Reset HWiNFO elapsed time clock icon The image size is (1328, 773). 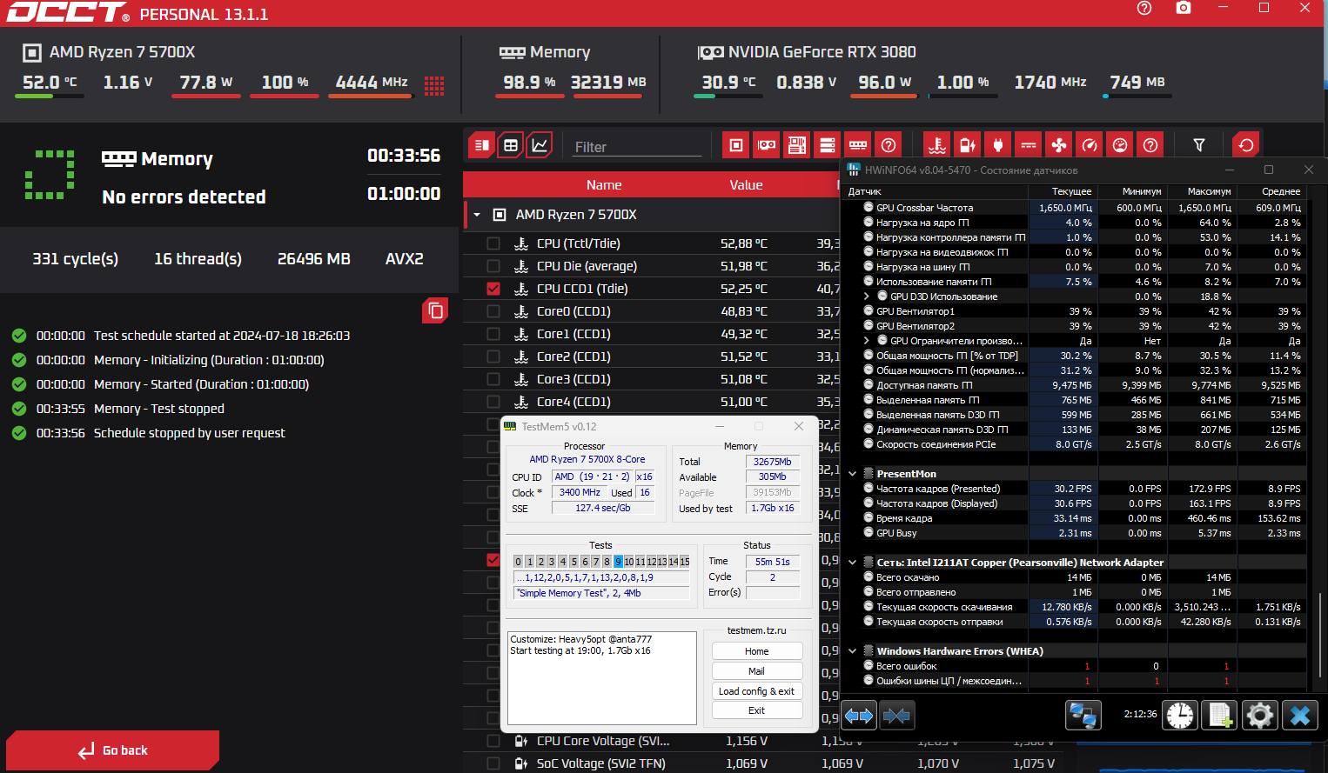point(1180,716)
